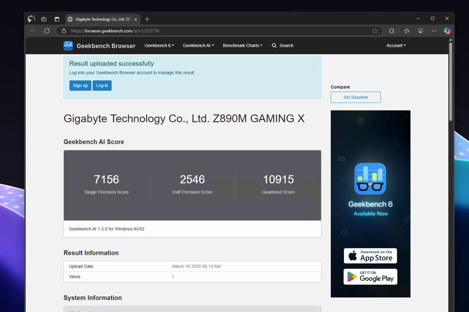Click the Geekbench AI 1.3.0 version text
The width and height of the screenshot is (469, 312).
click(107, 229)
